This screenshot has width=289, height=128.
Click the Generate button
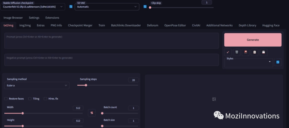pos(253,40)
